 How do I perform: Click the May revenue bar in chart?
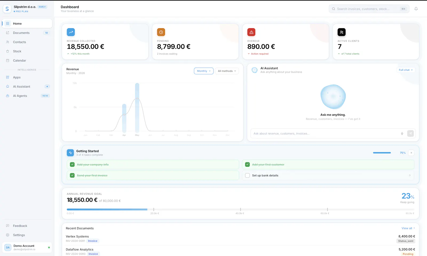(x=137, y=108)
